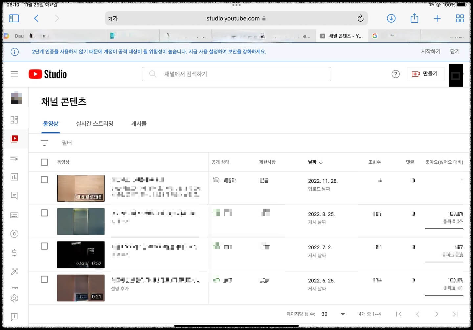Open the Dashboard grid icon in the sidebar

14,120
